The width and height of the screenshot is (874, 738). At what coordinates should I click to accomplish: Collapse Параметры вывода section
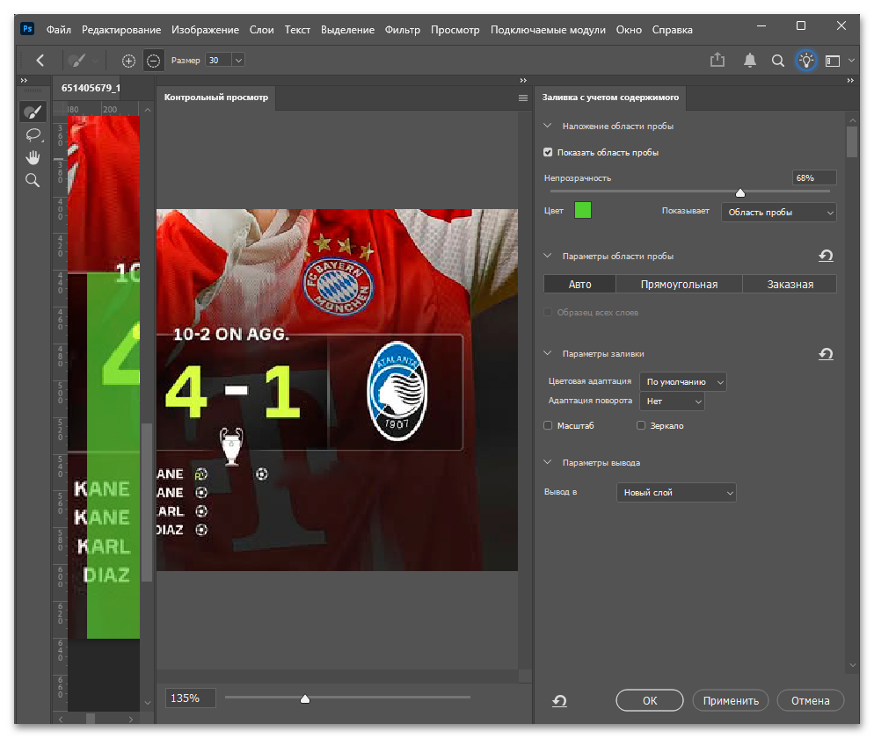pyautogui.click(x=548, y=462)
